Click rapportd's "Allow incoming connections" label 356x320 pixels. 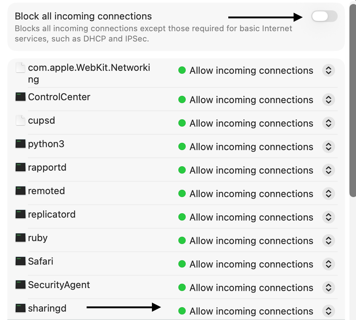tap(251, 170)
